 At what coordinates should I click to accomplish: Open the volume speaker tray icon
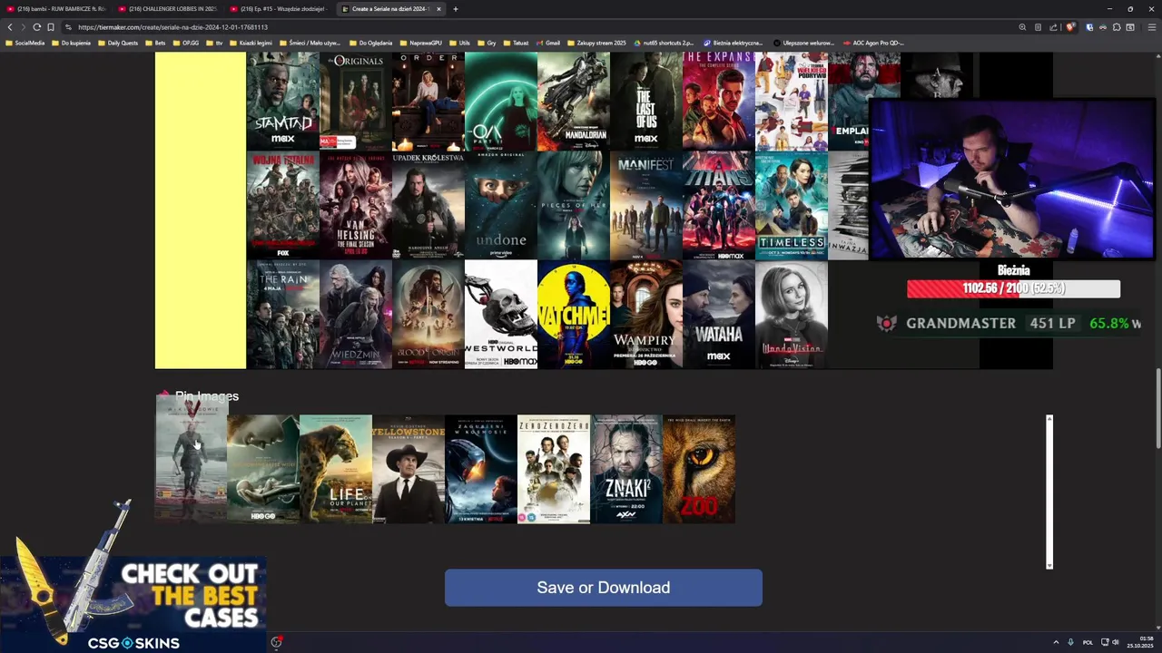pos(1116,642)
